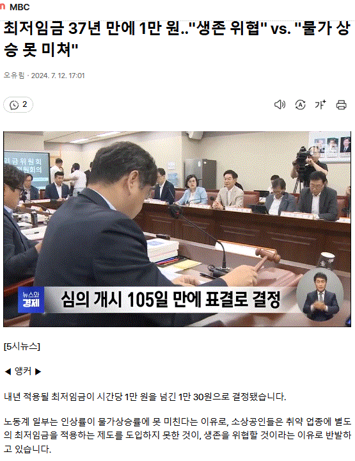Play the news video of the committee meeting
Viewport: 355px width, 461px height.
(x=177, y=229)
